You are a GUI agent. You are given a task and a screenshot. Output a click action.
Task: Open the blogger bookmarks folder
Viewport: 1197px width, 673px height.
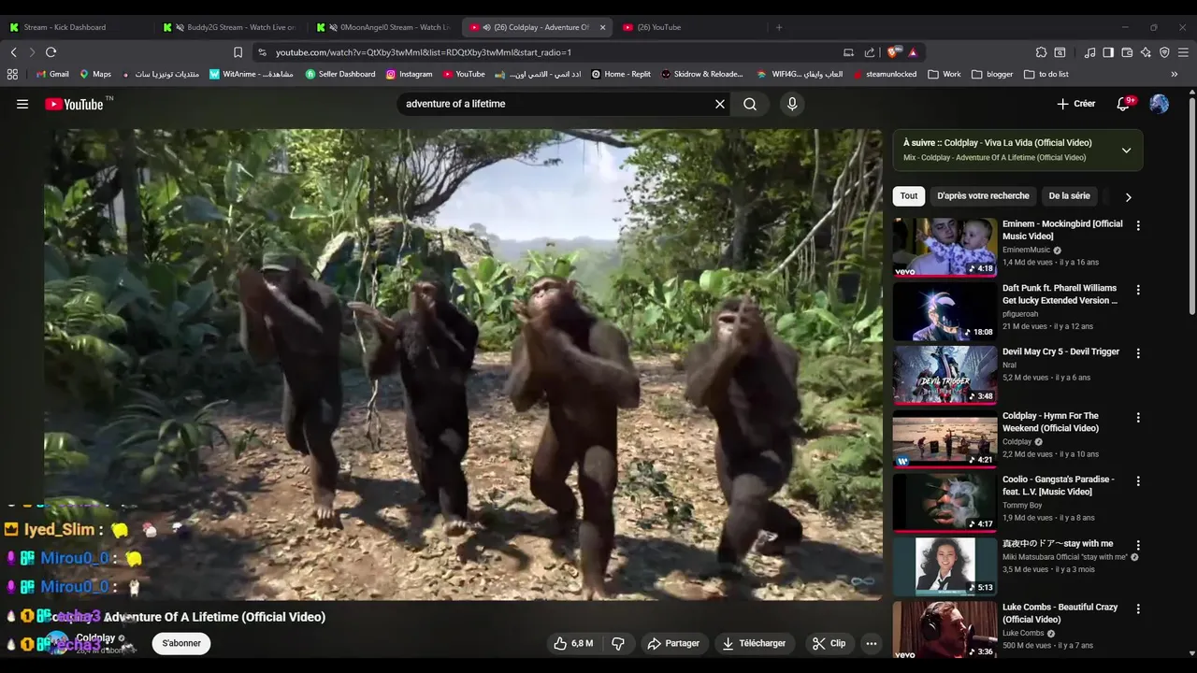(992, 74)
